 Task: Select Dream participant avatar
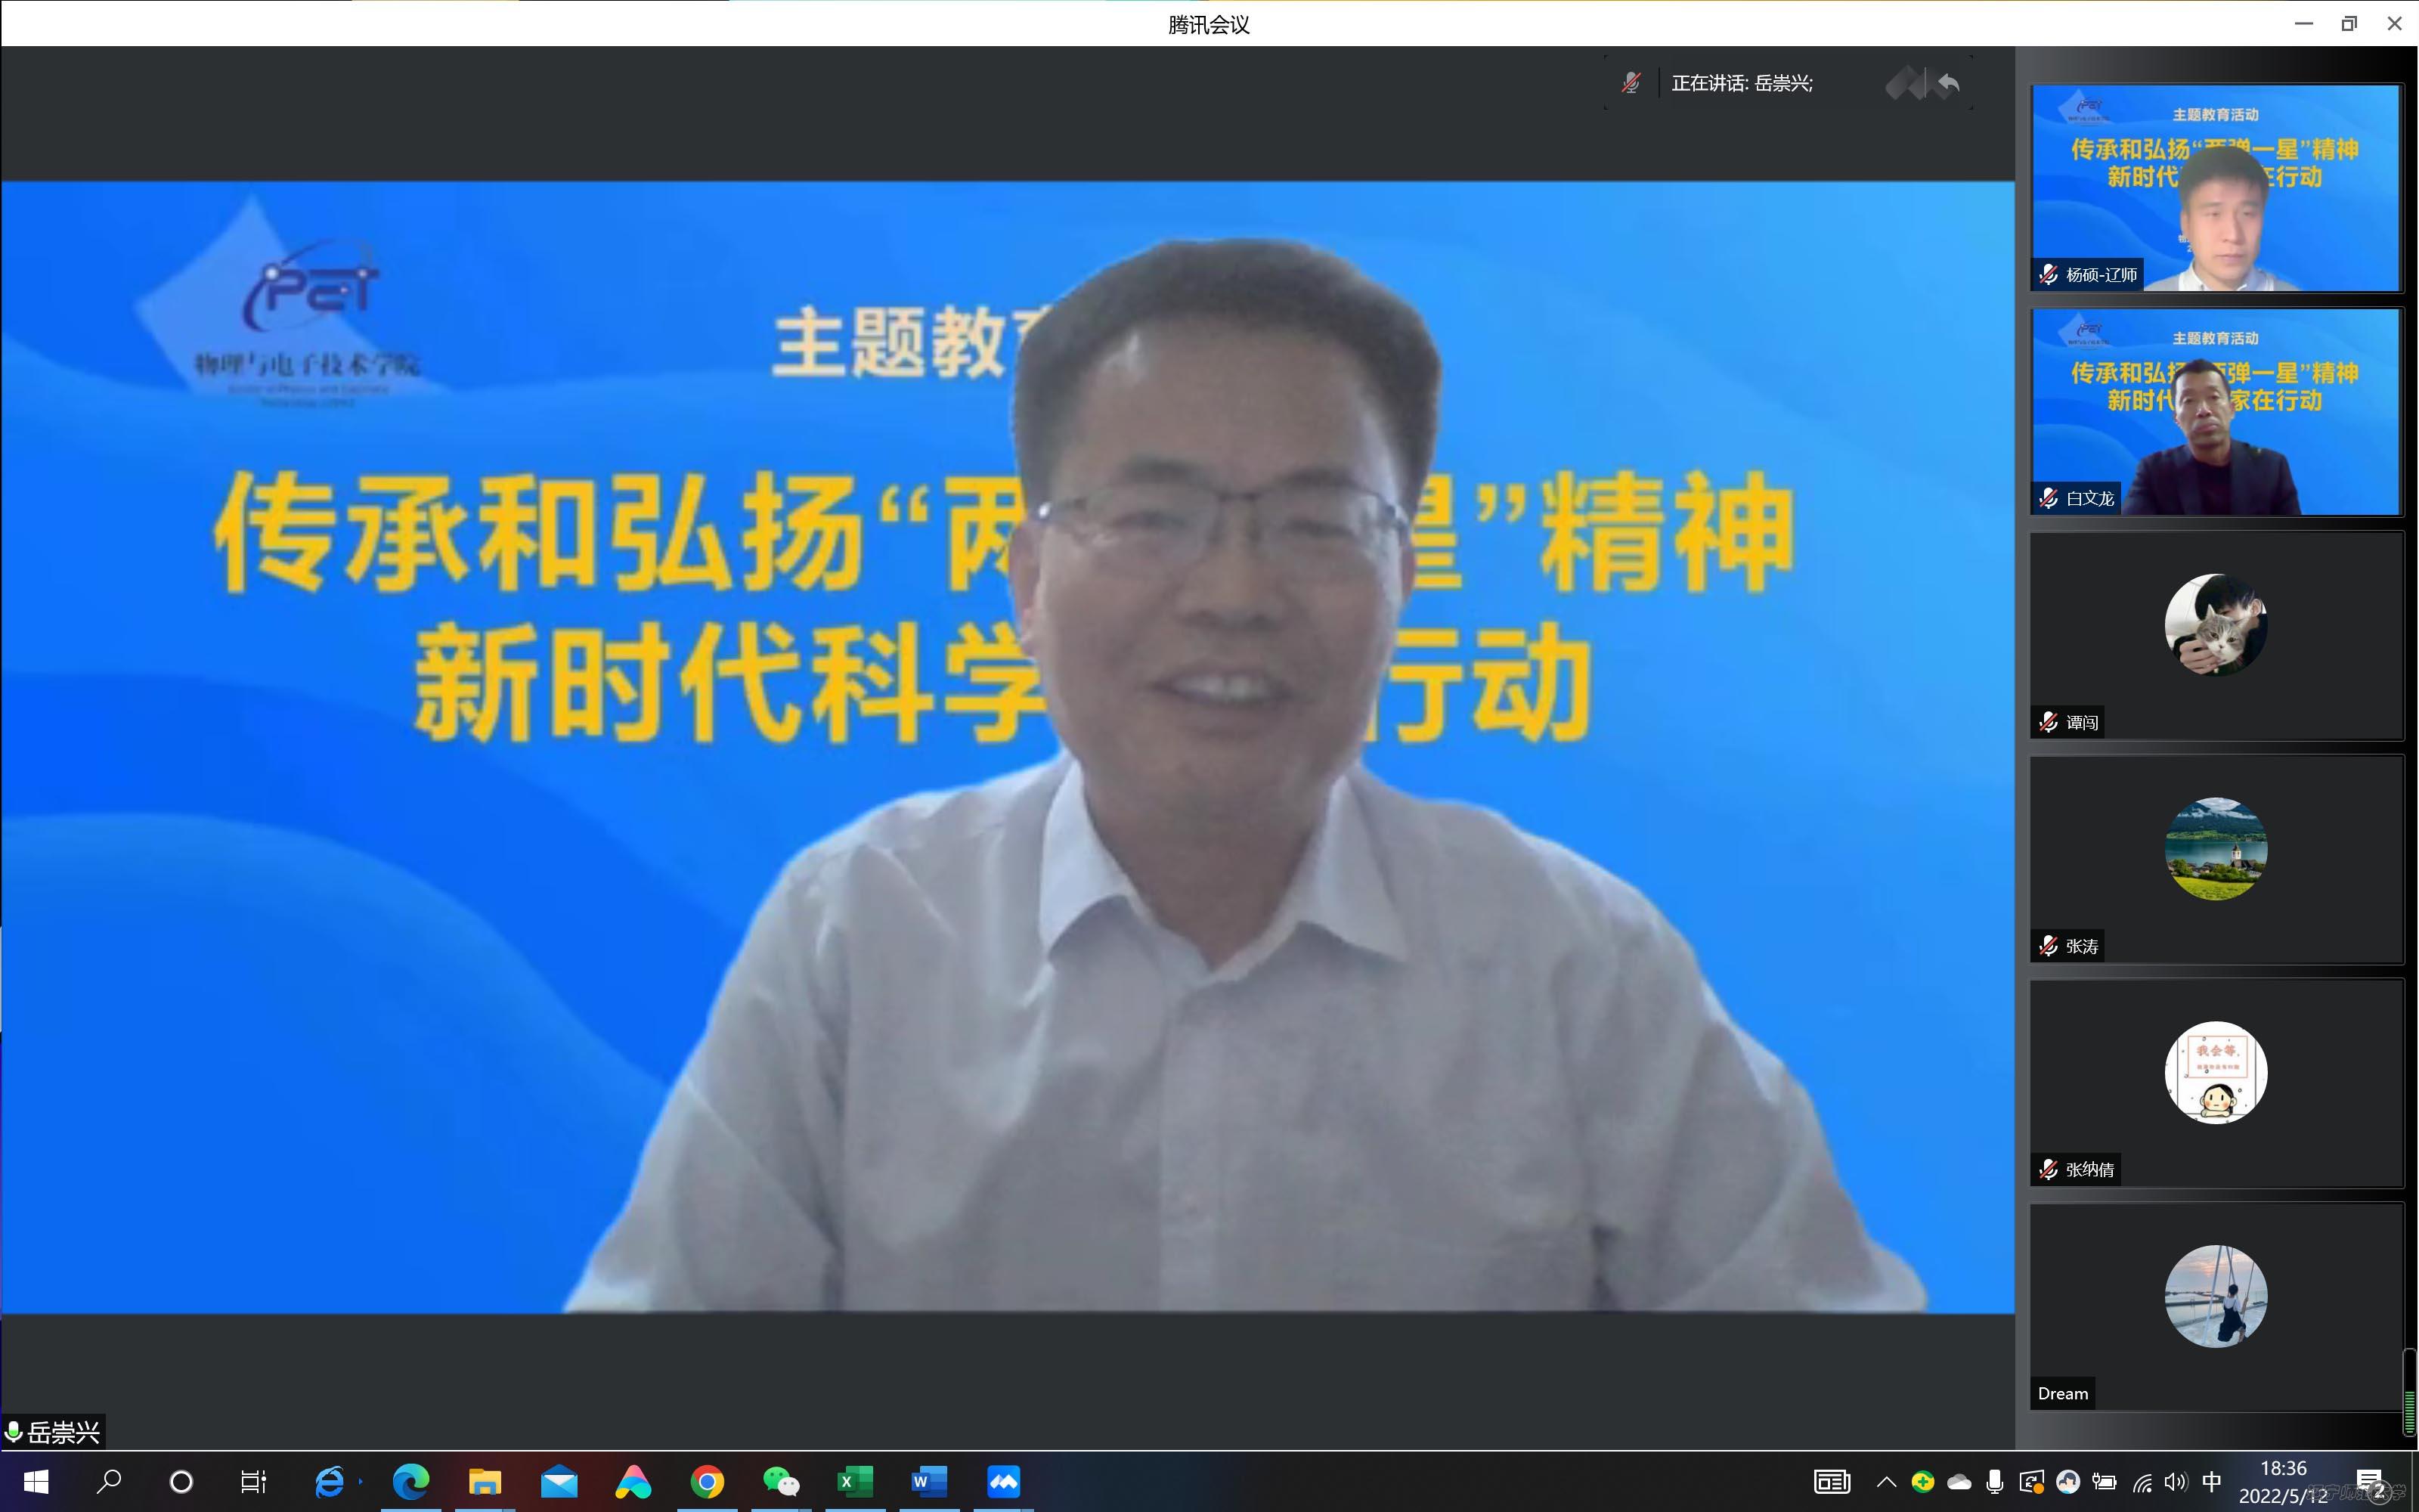(x=2215, y=1296)
